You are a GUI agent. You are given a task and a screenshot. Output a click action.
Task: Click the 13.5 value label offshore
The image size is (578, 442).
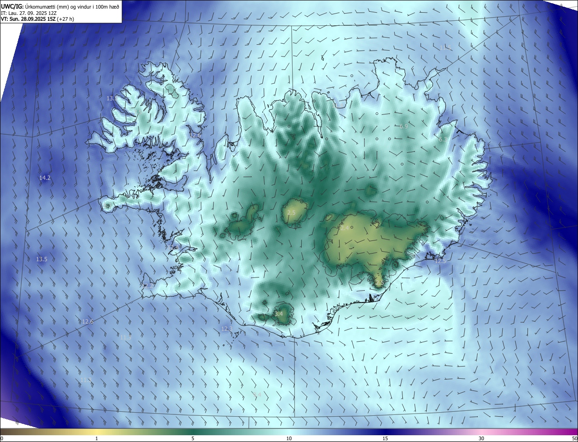point(42,259)
